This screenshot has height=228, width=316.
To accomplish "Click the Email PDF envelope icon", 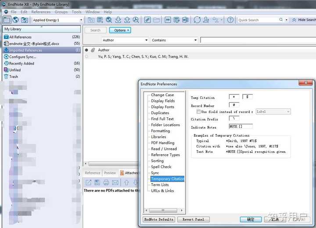I will 115,183.
